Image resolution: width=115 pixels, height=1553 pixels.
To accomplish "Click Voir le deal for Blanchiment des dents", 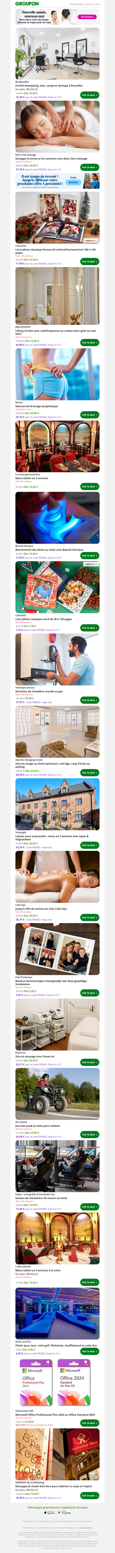I will 89,555.
